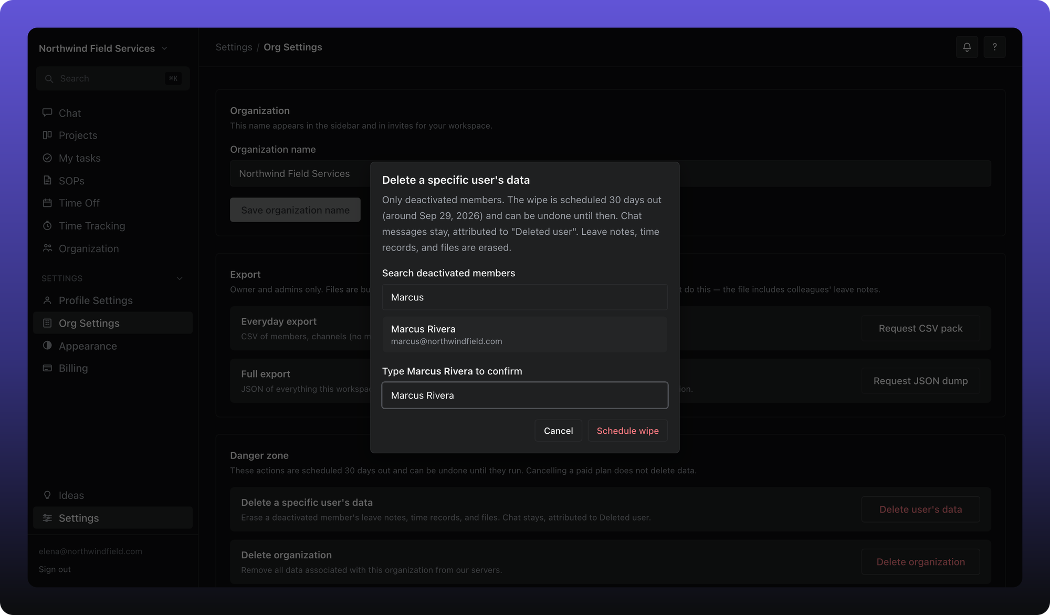Click the Settings sliders icon
This screenshot has height=615, width=1050.
click(47, 518)
